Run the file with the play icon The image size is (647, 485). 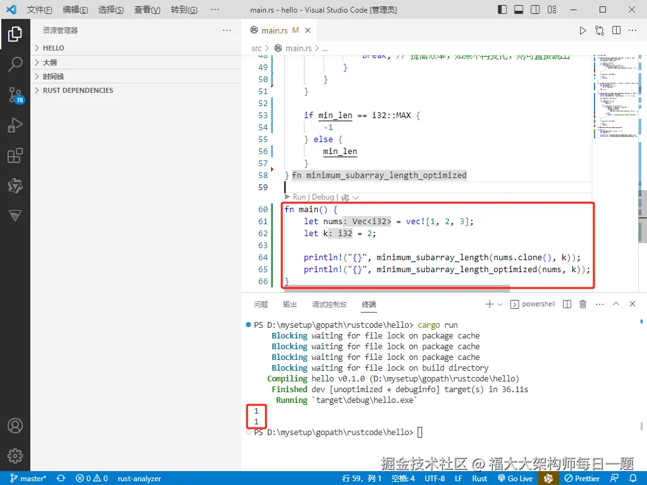pos(583,30)
